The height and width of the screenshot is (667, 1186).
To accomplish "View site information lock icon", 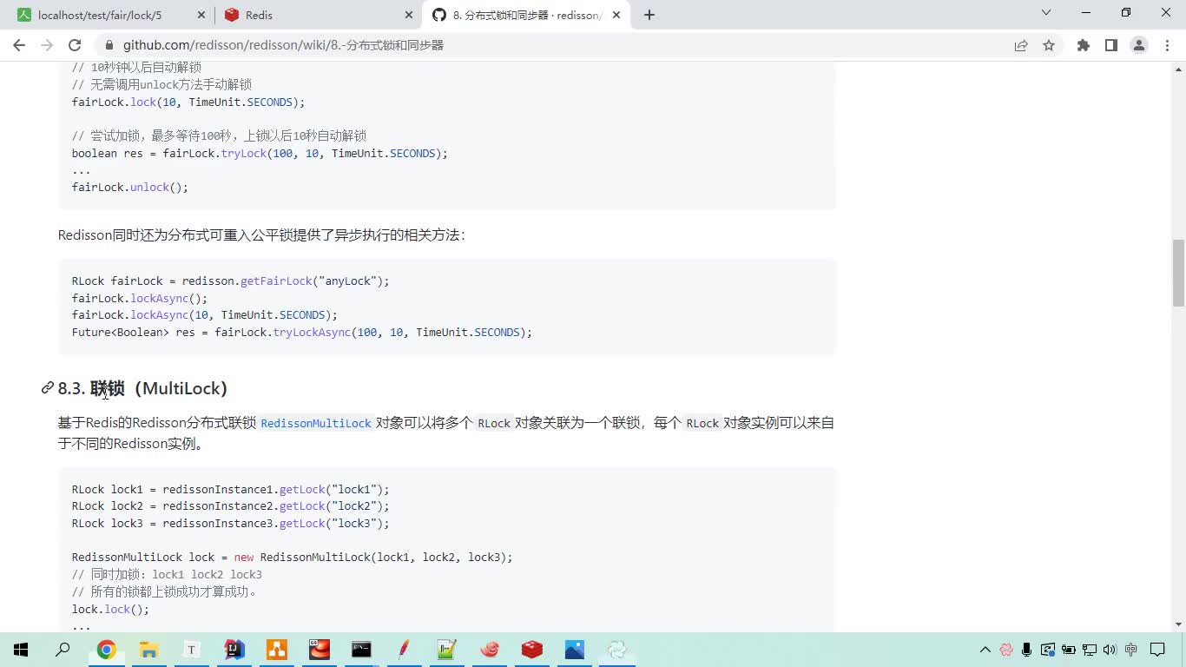I will coord(109,45).
